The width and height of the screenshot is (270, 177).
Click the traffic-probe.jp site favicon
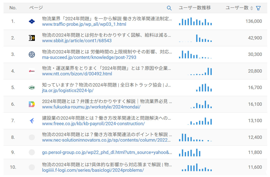pyautogui.click(x=32, y=21)
